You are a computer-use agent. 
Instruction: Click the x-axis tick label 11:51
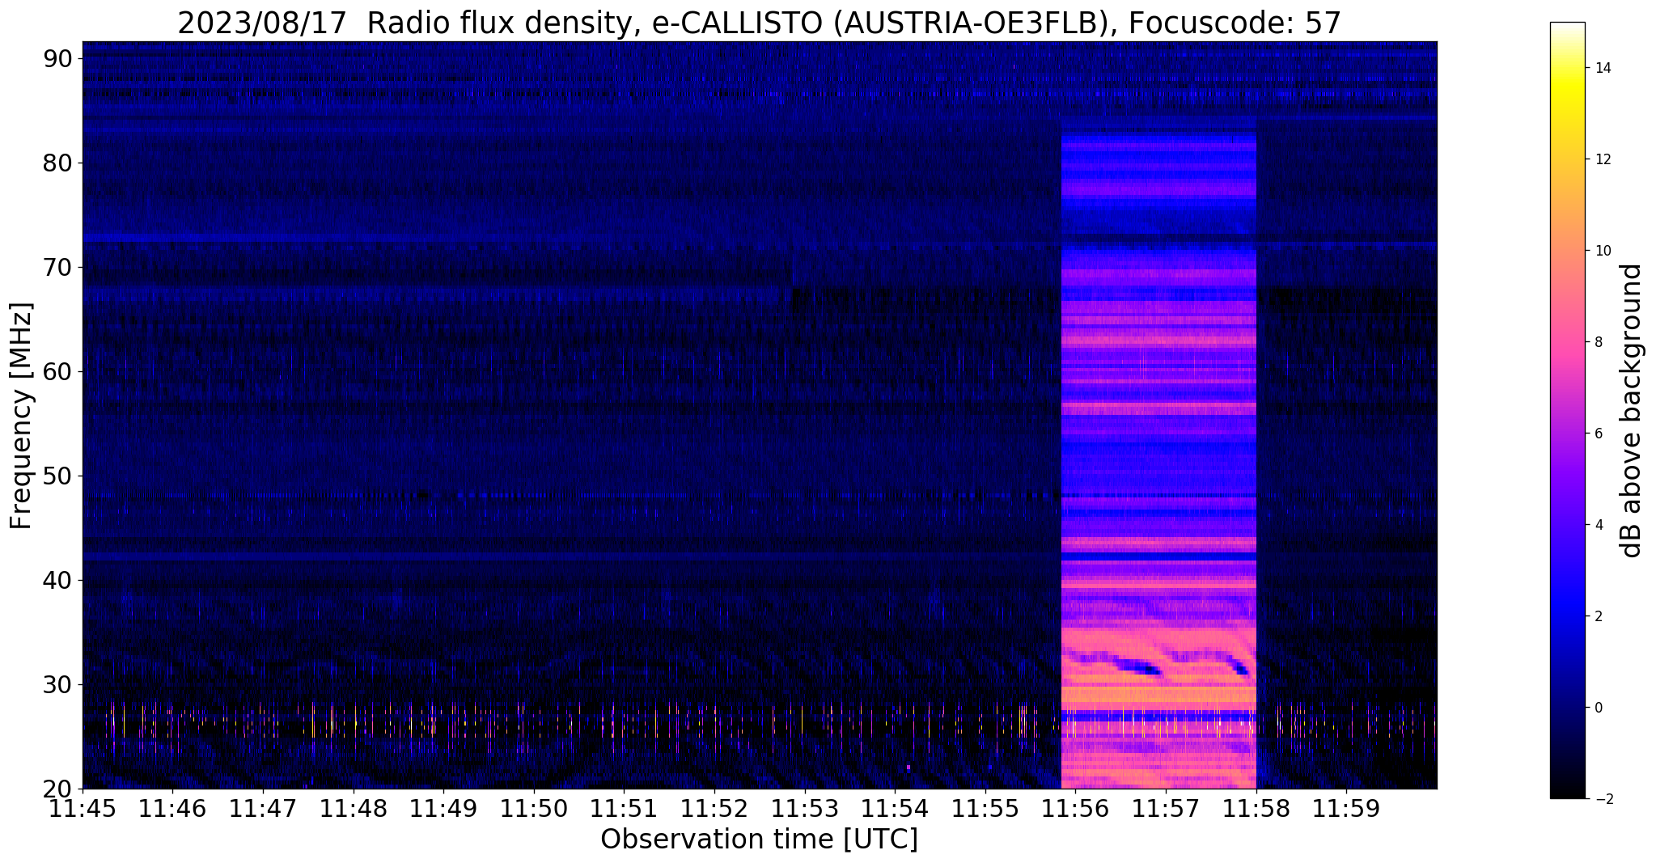(x=624, y=808)
